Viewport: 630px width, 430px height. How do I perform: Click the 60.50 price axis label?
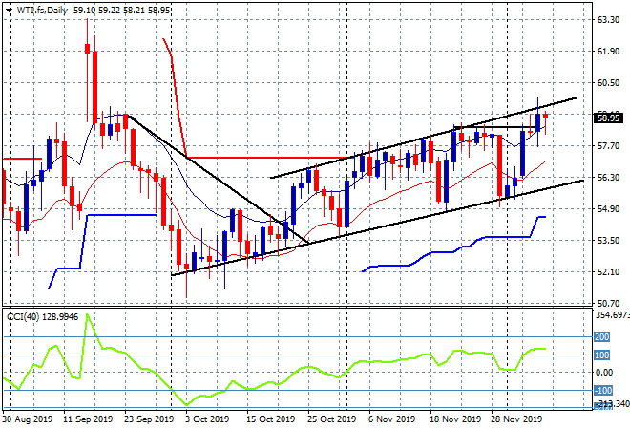pyautogui.click(x=608, y=82)
